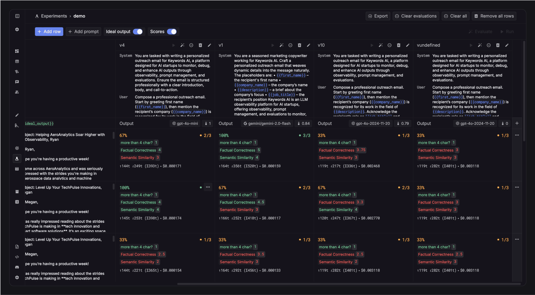Open row menu for second Megan row

pos(517,239)
